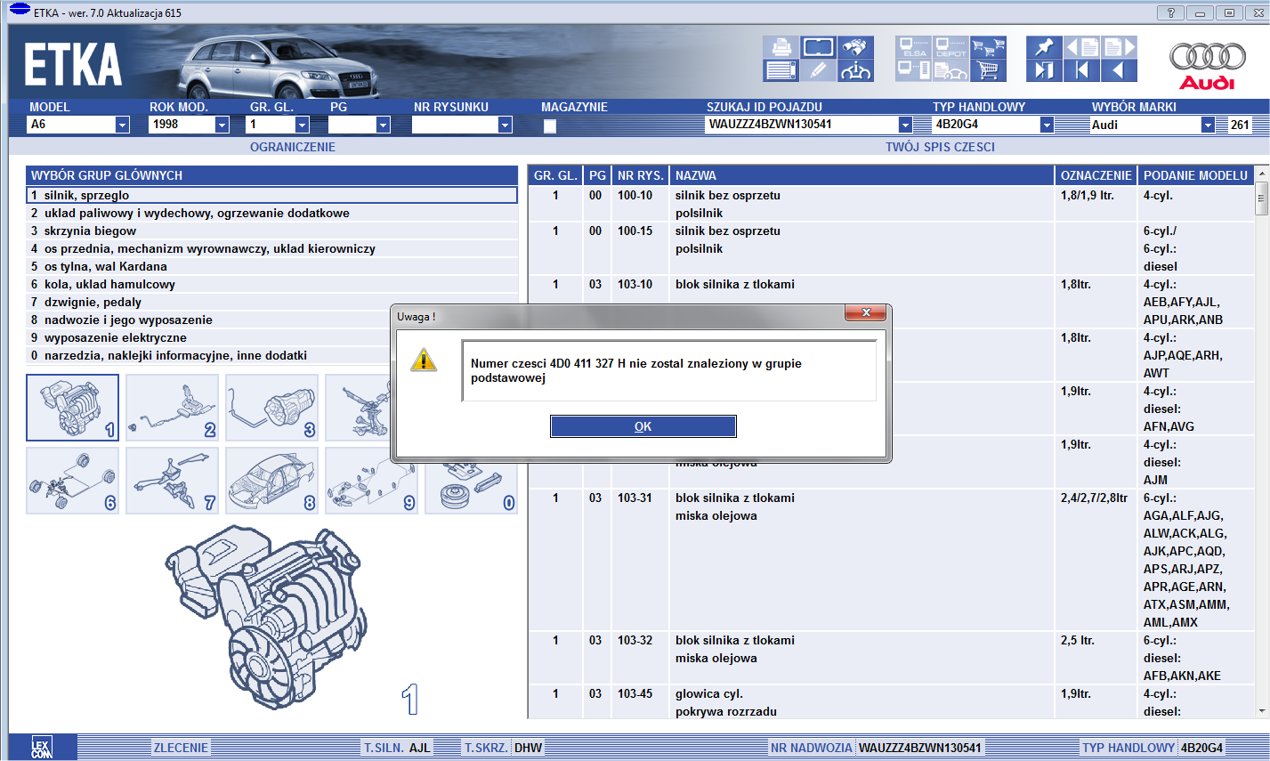Click the help question mark title button
This screenshot has width=1270, height=761.
coord(1170,12)
